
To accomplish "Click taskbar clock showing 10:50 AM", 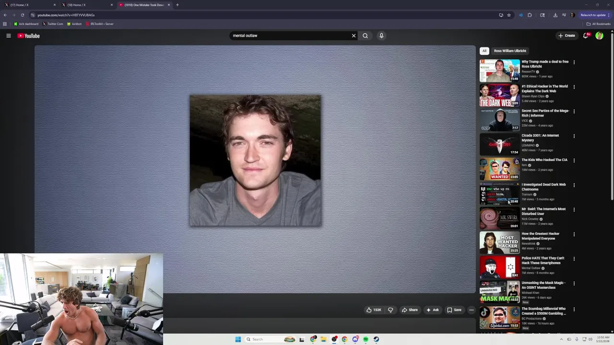I will (x=603, y=339).
